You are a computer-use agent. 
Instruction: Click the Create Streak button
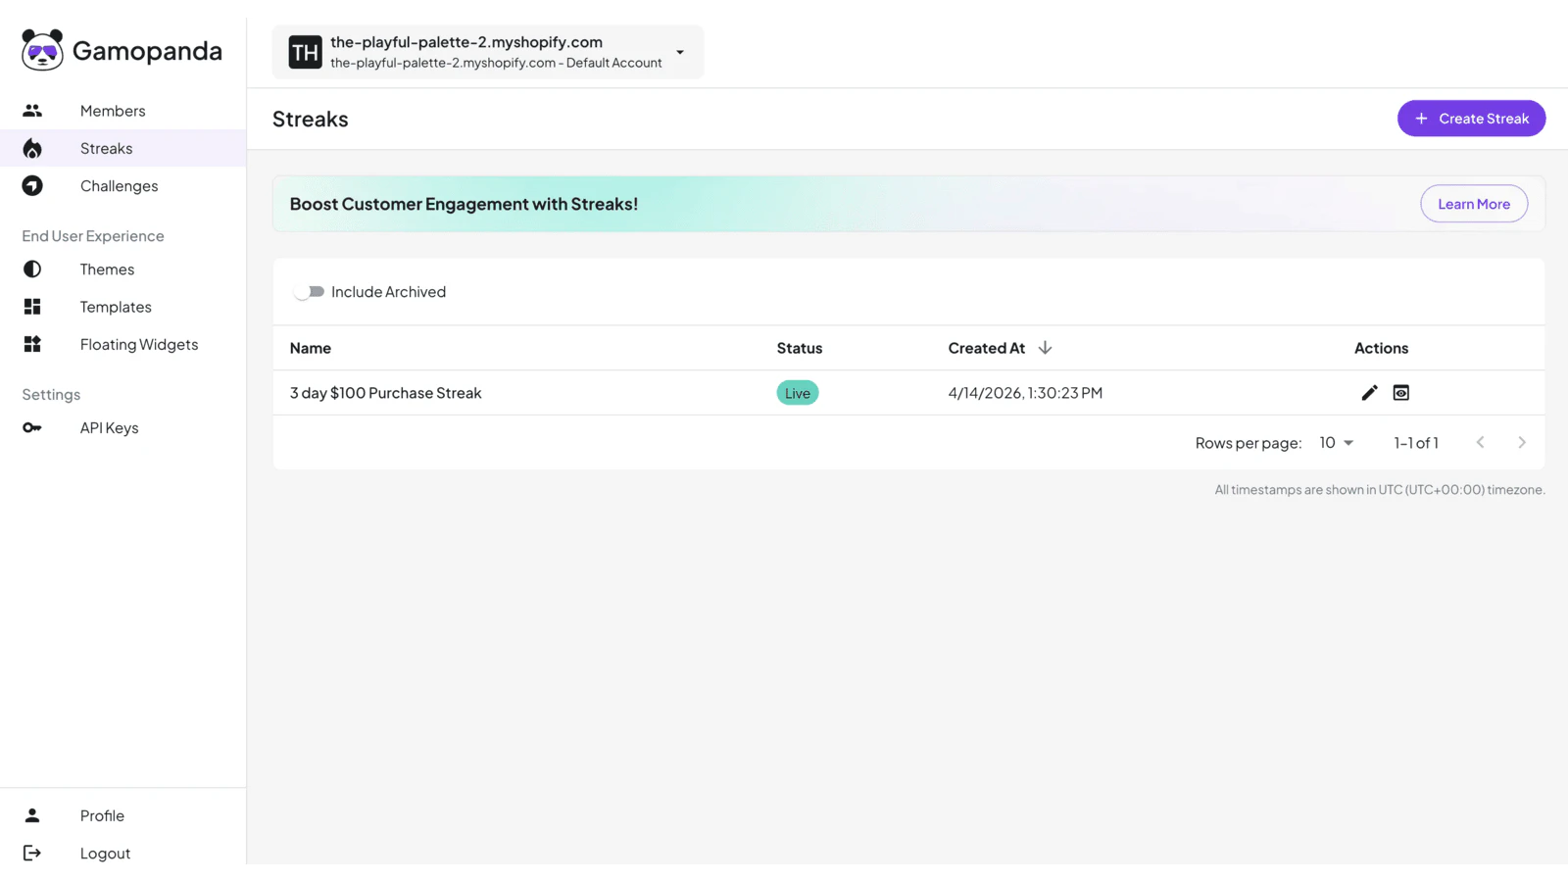pyautogui.click(x=1471, y=119)
